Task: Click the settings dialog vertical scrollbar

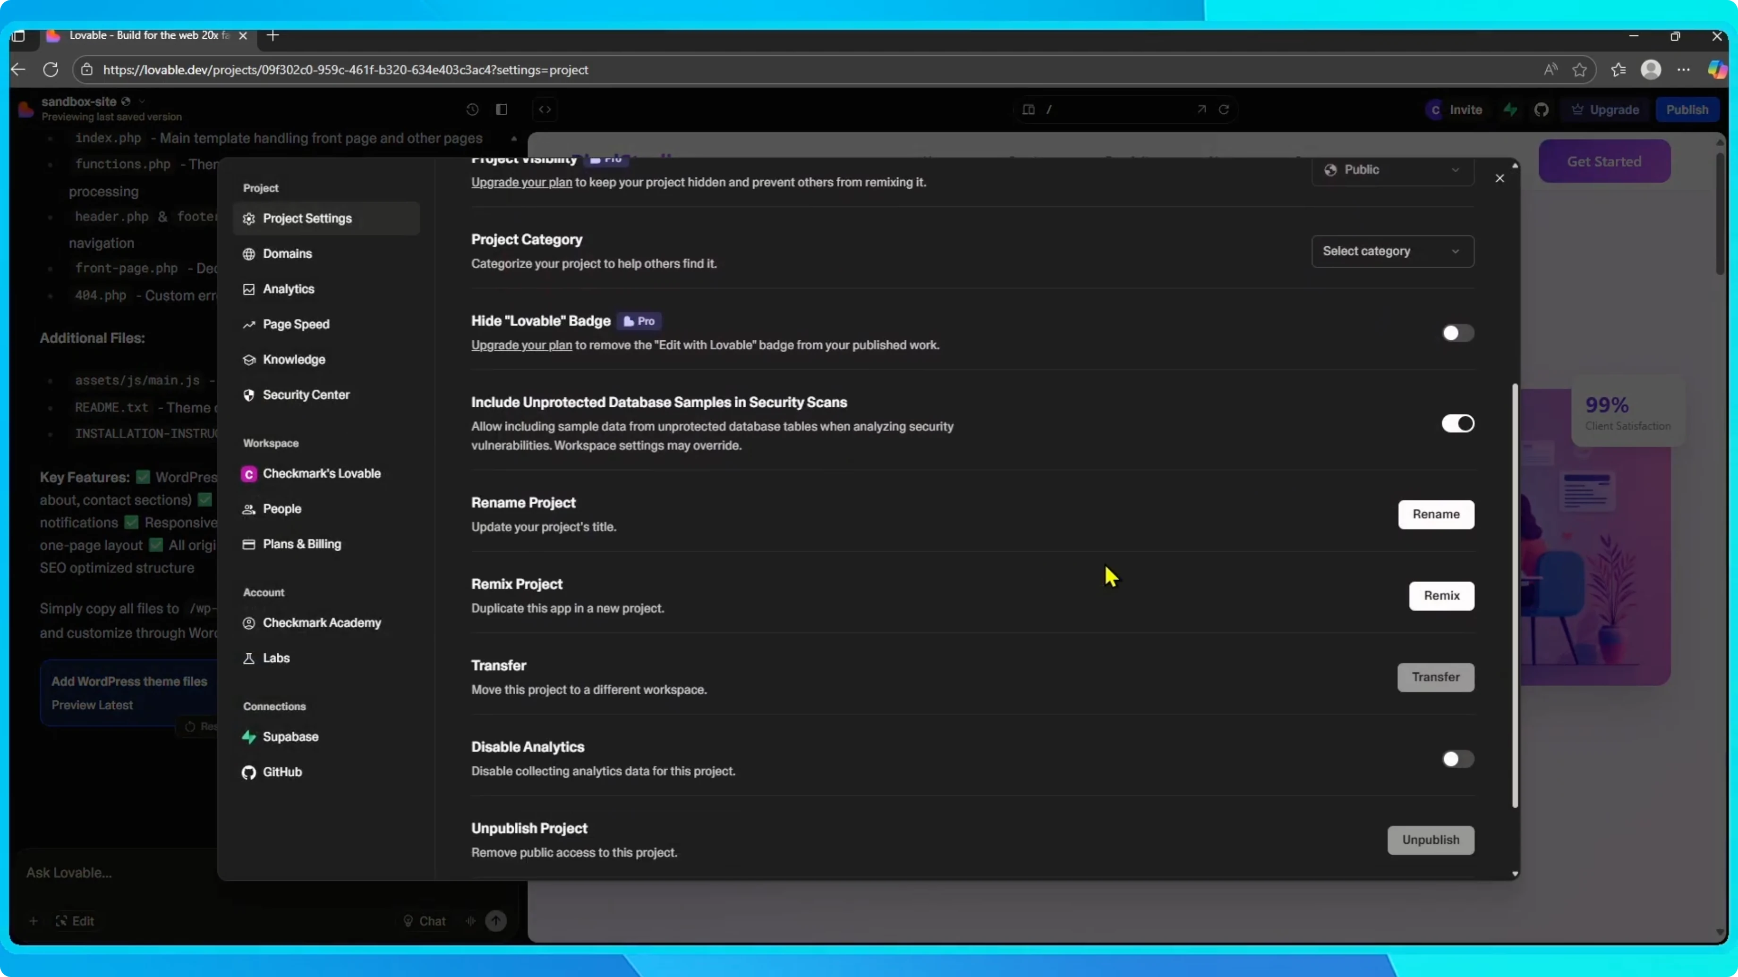Action: pos(1515,596)
